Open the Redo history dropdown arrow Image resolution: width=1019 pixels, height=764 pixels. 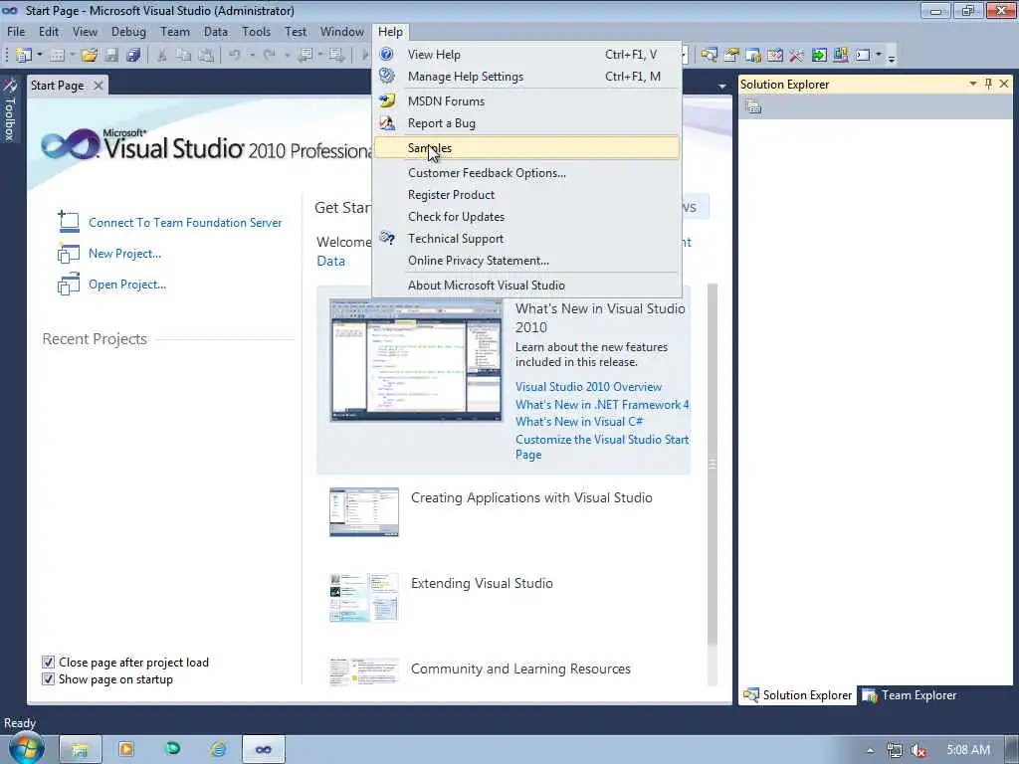287,56
